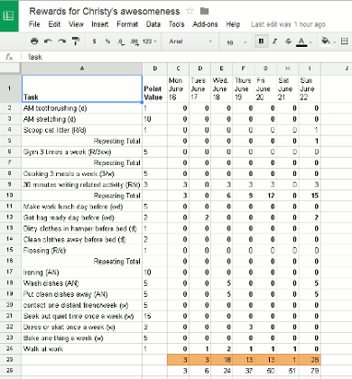Viewport: 352px width, 379px height.
Task: Select the 'Make work lunch day before' cell
Action: coord(81,207)
